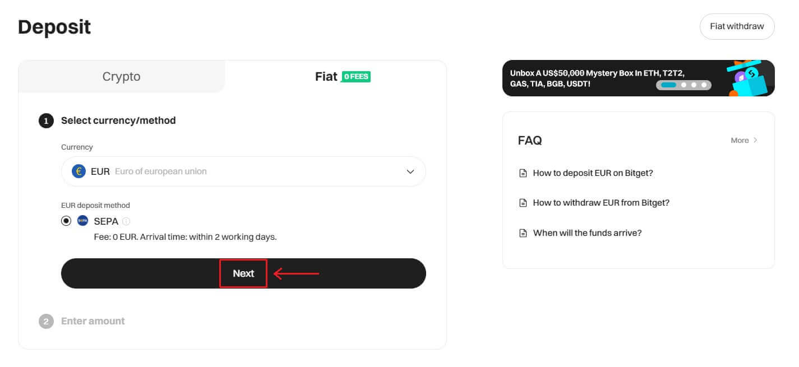The width and height of the screenshot is (799, 367).
Task: Click the document icon beside deposit EUR question
Action: [x=523, y=173]
